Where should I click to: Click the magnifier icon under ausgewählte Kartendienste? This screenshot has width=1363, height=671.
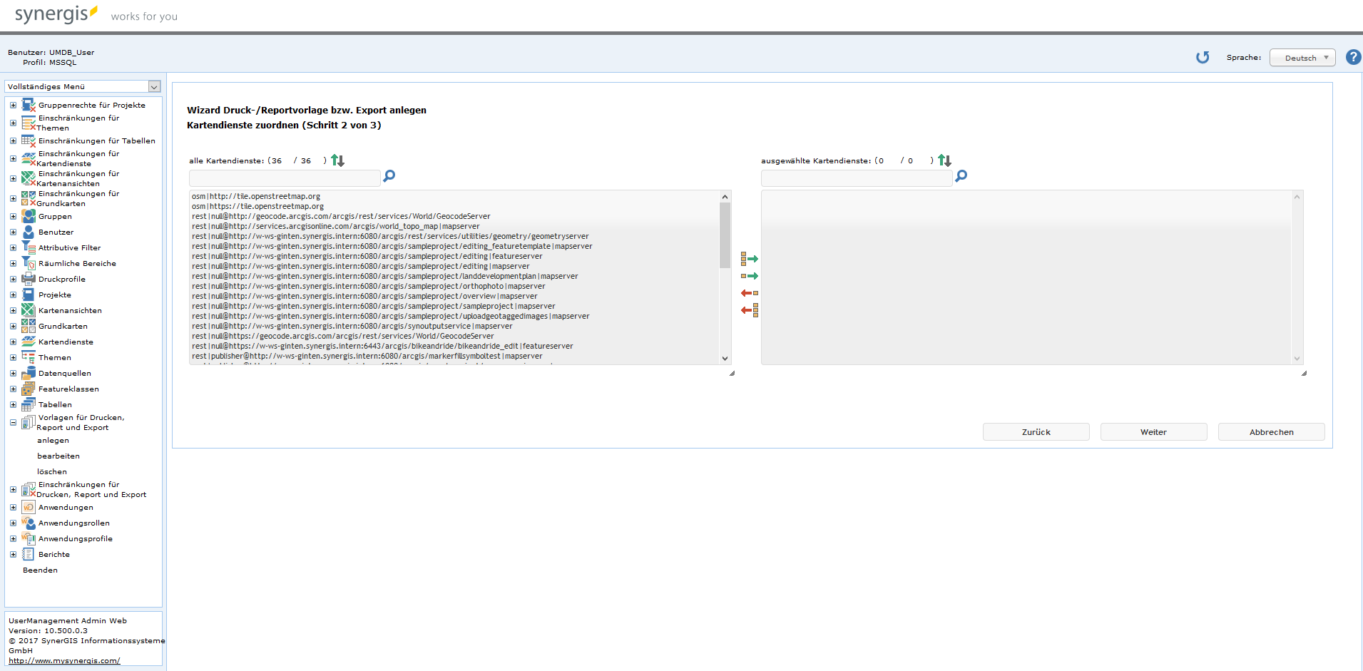961,175
